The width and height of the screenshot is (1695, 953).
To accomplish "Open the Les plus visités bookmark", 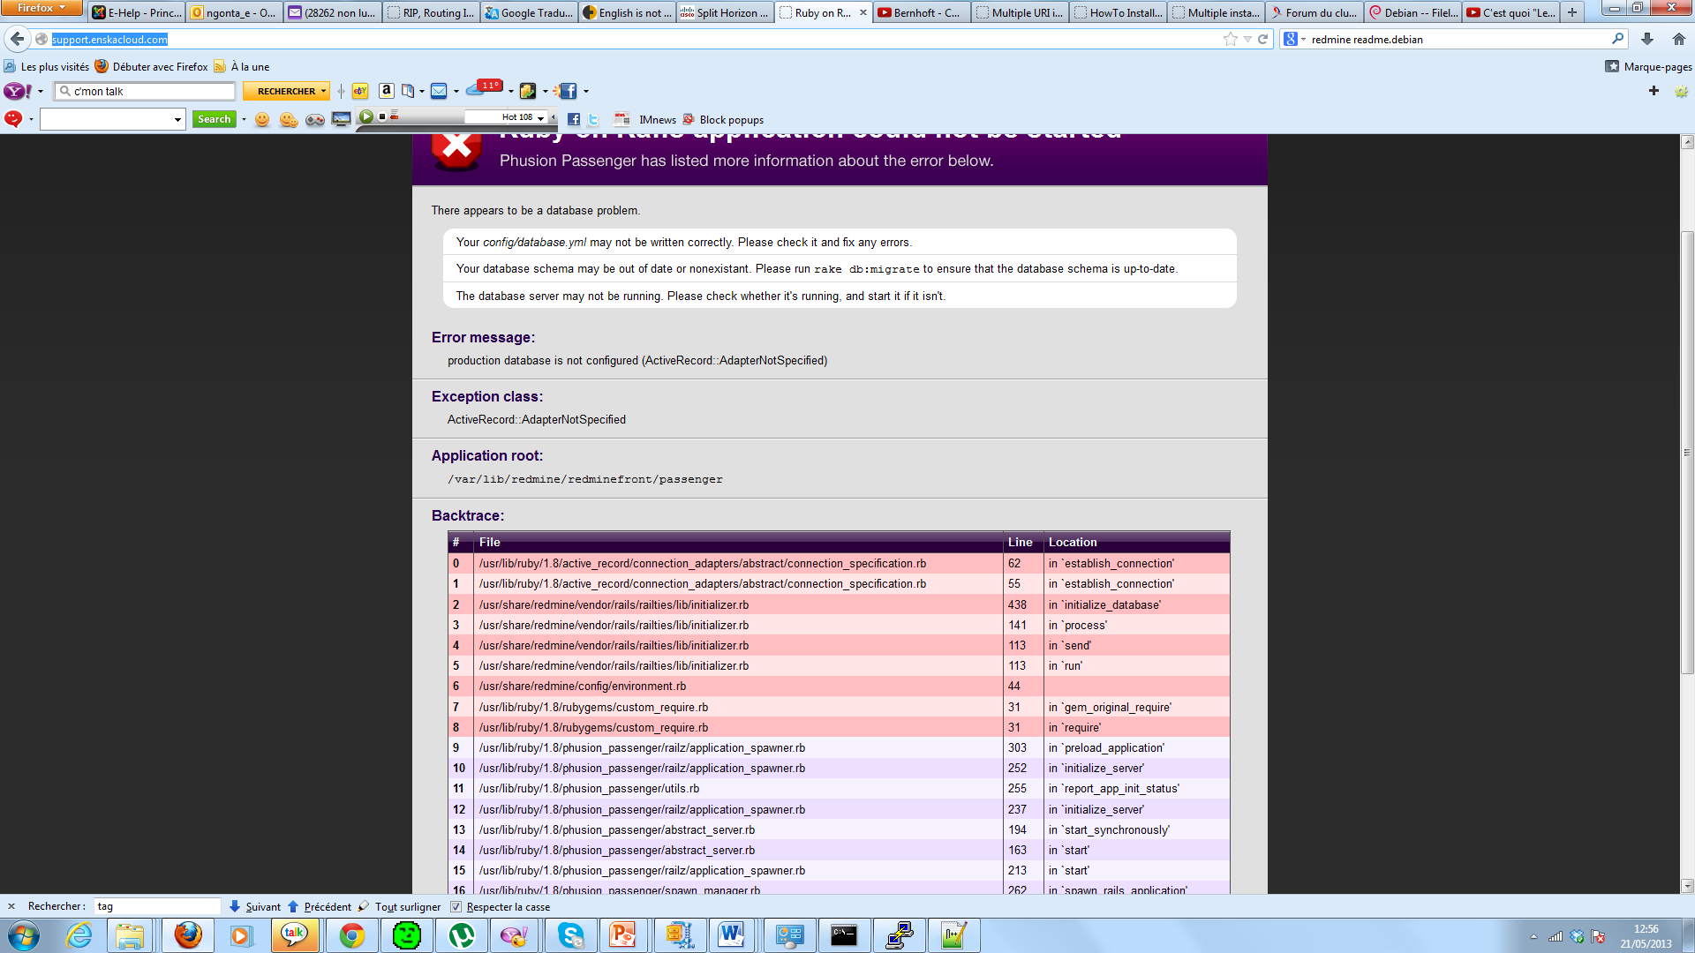I will [x=47, y=67].
